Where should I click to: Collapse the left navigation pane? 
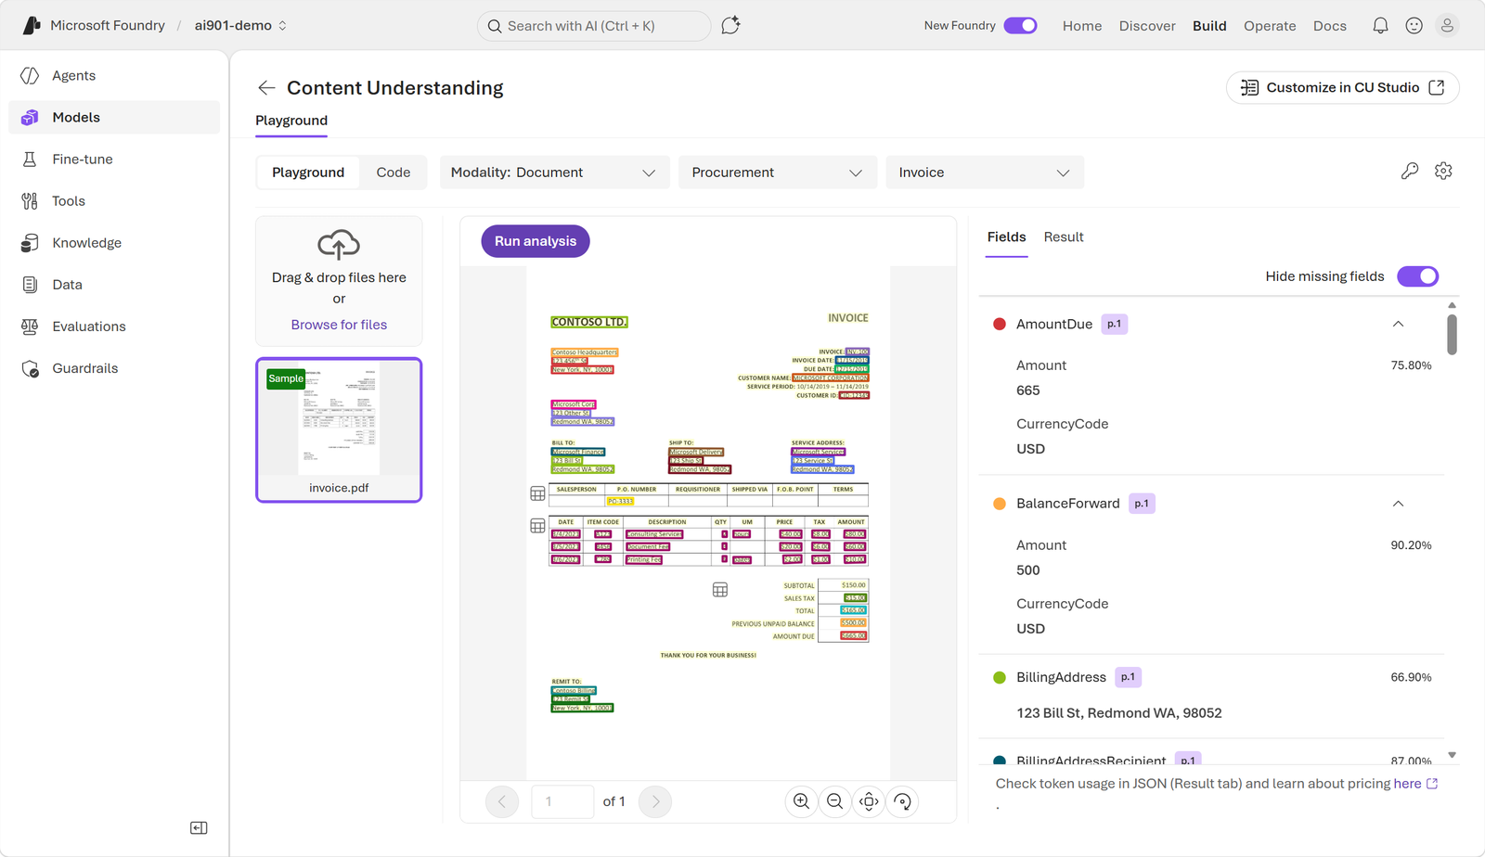coord(199,828)
